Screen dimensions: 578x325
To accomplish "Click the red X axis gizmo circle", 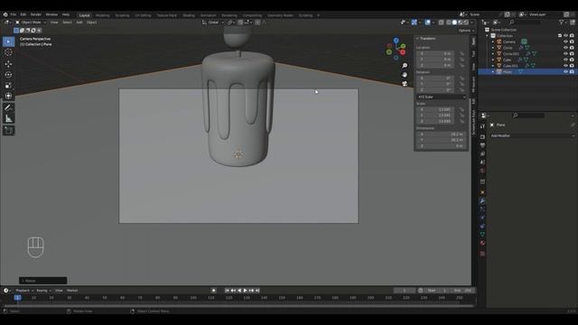I will point(403,52).
